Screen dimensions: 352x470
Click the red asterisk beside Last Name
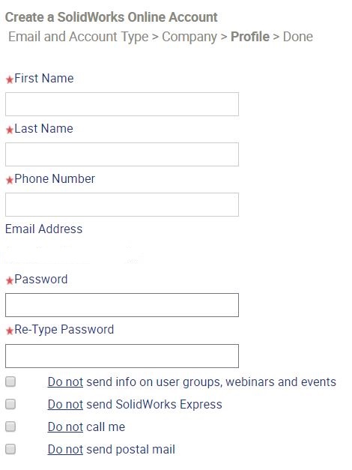click(10, 130)
